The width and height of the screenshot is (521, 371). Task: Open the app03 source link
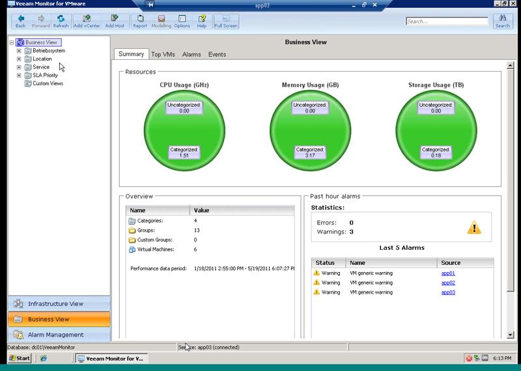(x=448, y=292)
